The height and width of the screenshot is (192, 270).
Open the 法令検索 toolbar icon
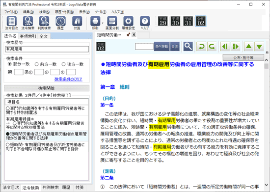pos(28,23)
